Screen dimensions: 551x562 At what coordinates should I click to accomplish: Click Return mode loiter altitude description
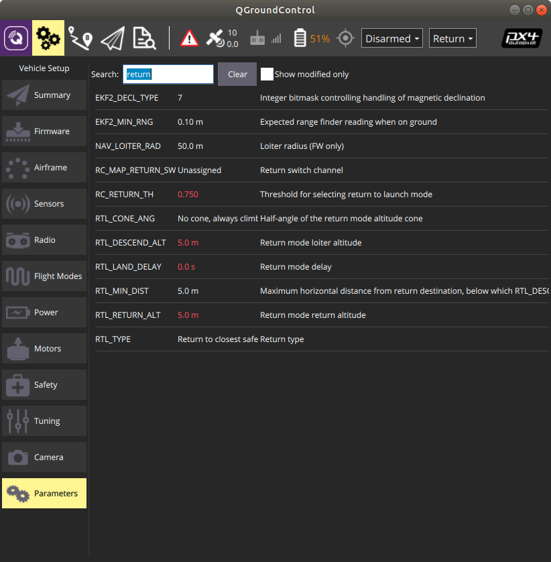[310, 243]
